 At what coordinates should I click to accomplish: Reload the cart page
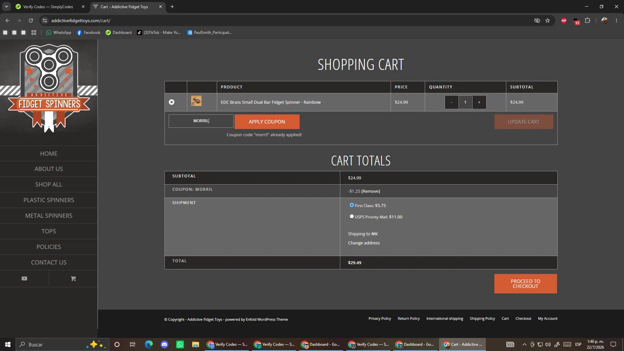pyautogui.click(x=31, y=20)
